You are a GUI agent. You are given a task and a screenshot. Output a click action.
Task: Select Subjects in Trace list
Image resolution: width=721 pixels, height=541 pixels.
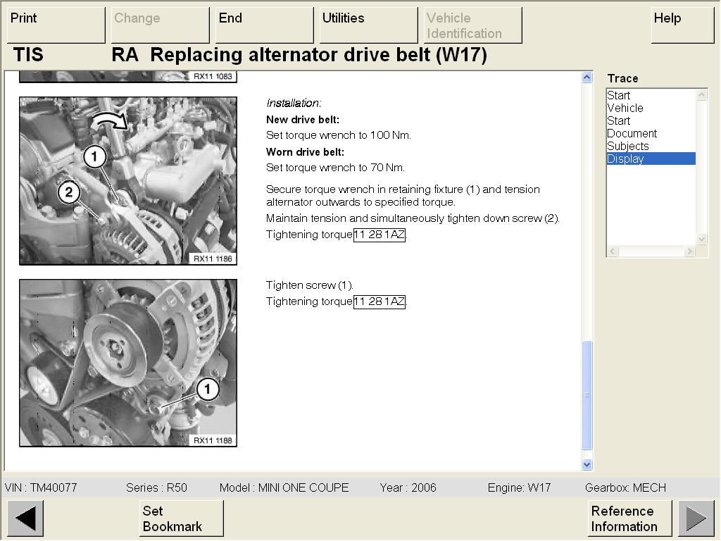pyautogui.click(x=627, y=146)
